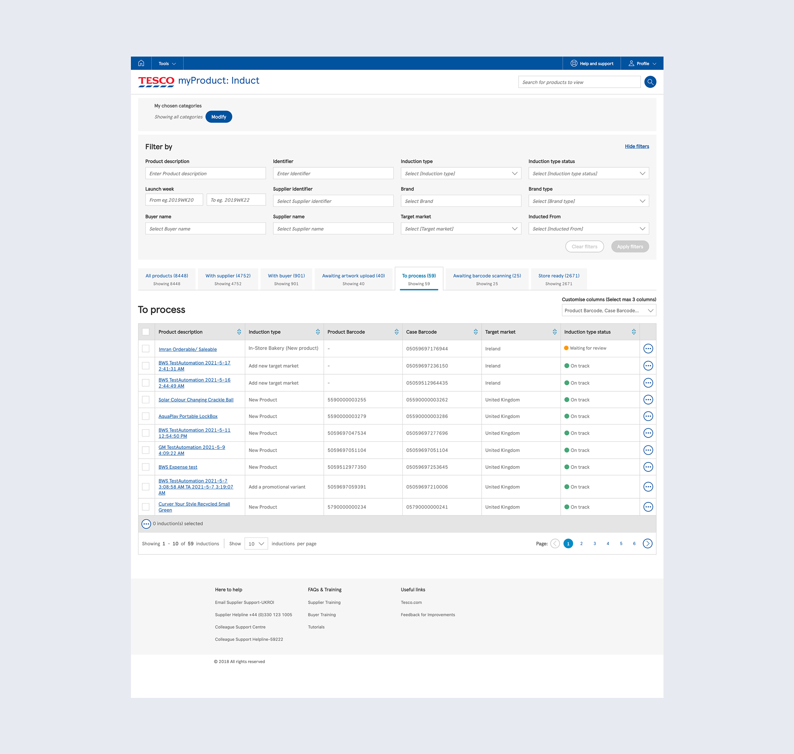
Task: Click Help and support icon
Action: coord(574,63)
